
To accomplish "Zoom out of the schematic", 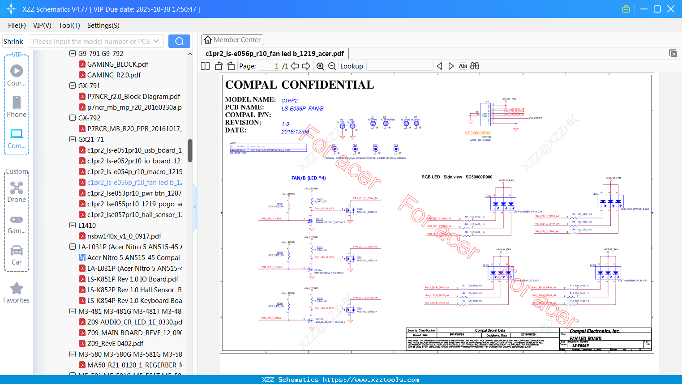I will pos(332,66).
